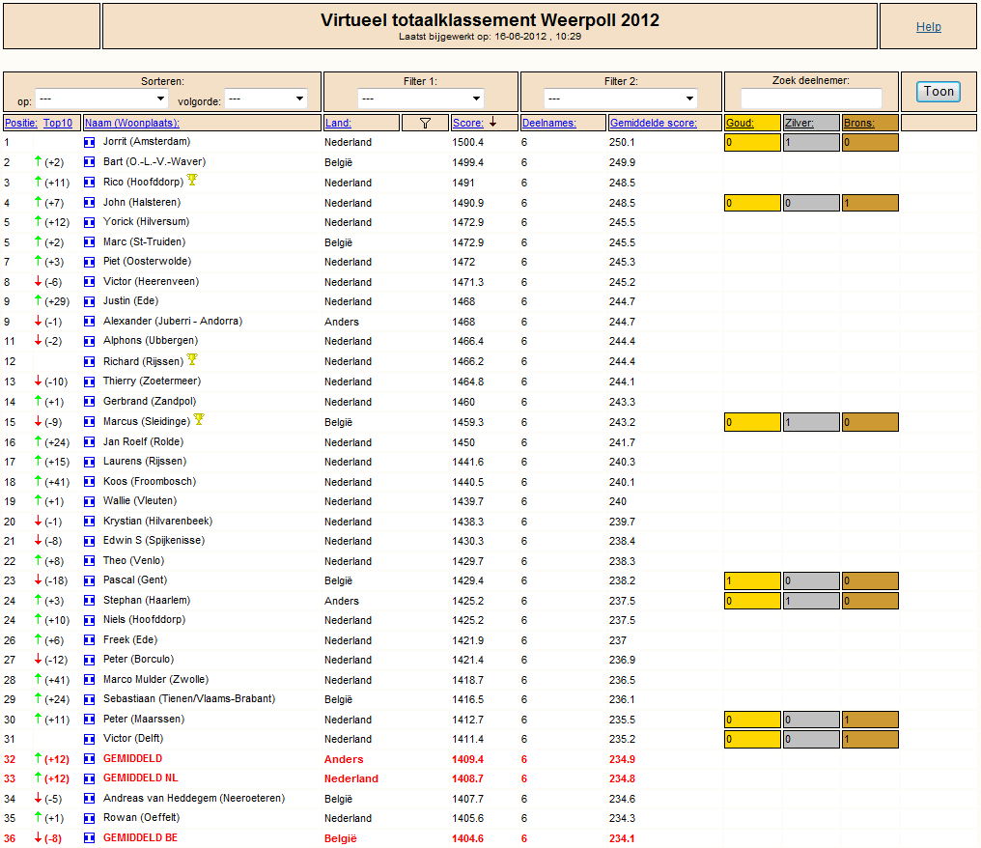Open detail icon beside Pascal (Gent)
Viewport: 981px width, 848px height.
(x=90, y=580)
